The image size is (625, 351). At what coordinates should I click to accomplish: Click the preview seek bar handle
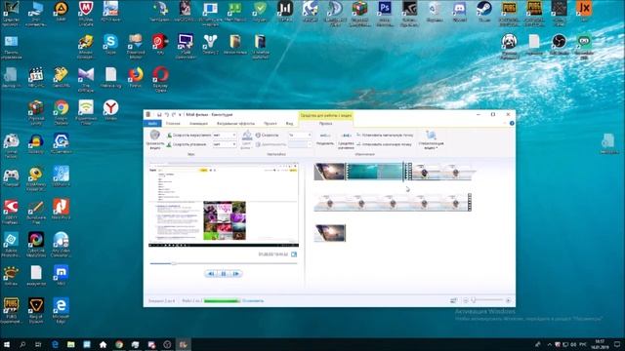coord(174,263)
